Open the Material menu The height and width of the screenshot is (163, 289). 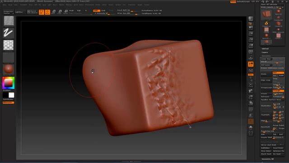point(69,5)
